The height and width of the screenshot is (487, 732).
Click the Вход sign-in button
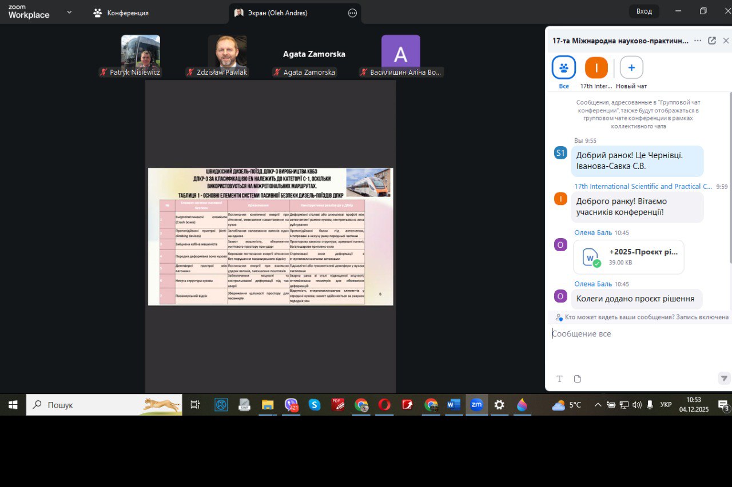[x=644, y=11]
